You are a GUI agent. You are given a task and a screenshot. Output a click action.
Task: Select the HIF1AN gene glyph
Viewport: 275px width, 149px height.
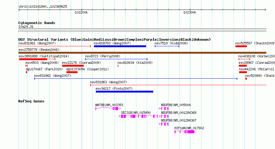pyautogui.click(x=184, y=132)
